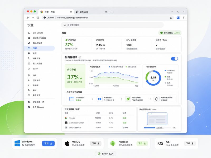Image resolution: width=211 pixels, height=158 pixels.
Task: Click the 在设置中搜索 search field
Action: 112,25
